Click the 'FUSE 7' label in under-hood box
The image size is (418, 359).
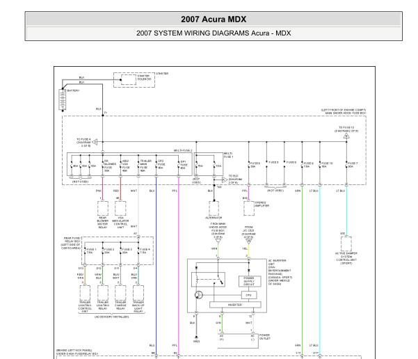click(x=353, y=165)
